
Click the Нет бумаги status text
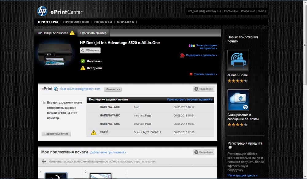94,68
